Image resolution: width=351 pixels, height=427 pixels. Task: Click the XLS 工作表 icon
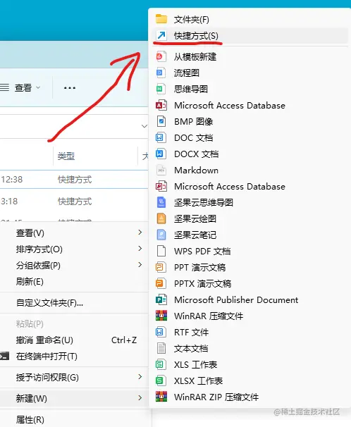[161, 364]
